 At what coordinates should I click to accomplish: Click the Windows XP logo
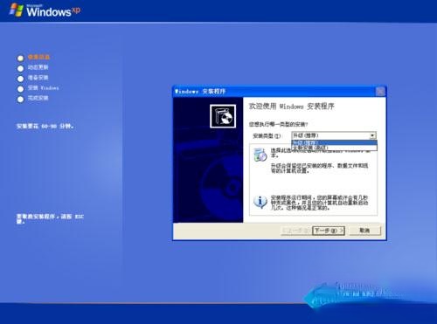(45, 10)
